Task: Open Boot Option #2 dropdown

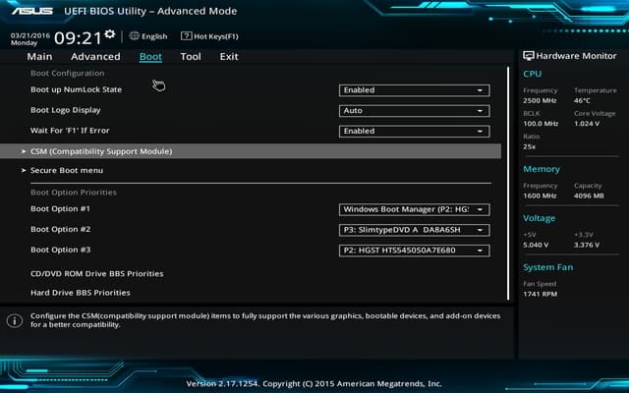Action: coord(414,230)
